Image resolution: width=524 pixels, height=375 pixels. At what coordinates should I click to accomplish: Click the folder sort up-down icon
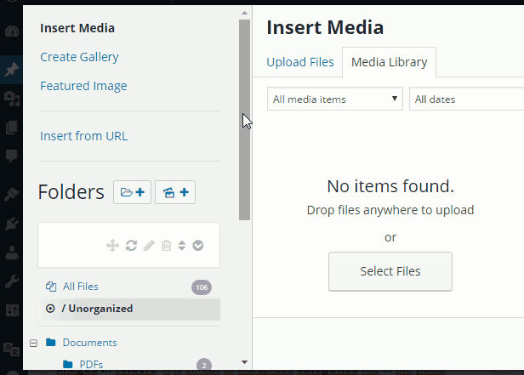pyautogui.click(x=181, y=246)
